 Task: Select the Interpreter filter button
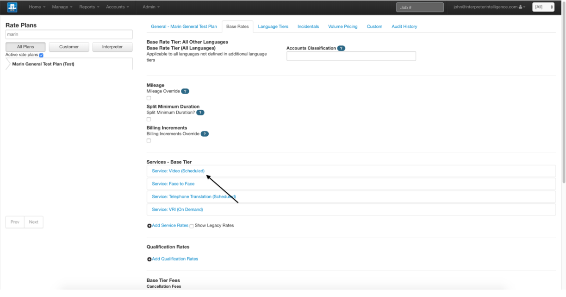pyautogui.click(x=112, y=46)
